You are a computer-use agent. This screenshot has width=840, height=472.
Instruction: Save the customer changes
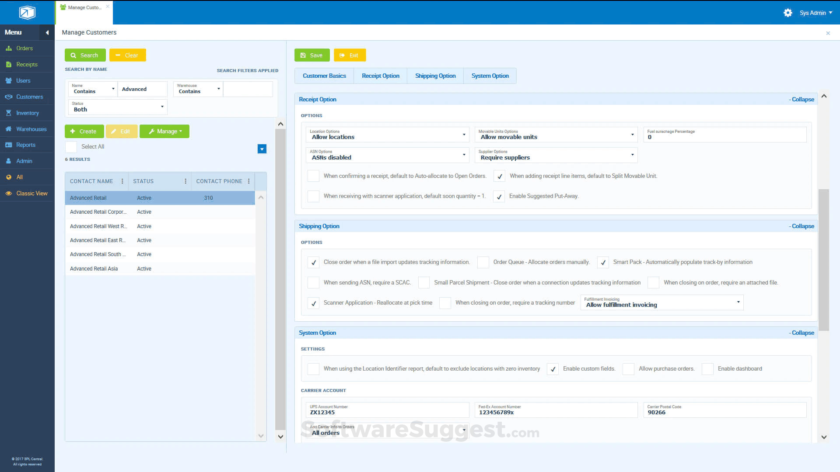312,55
